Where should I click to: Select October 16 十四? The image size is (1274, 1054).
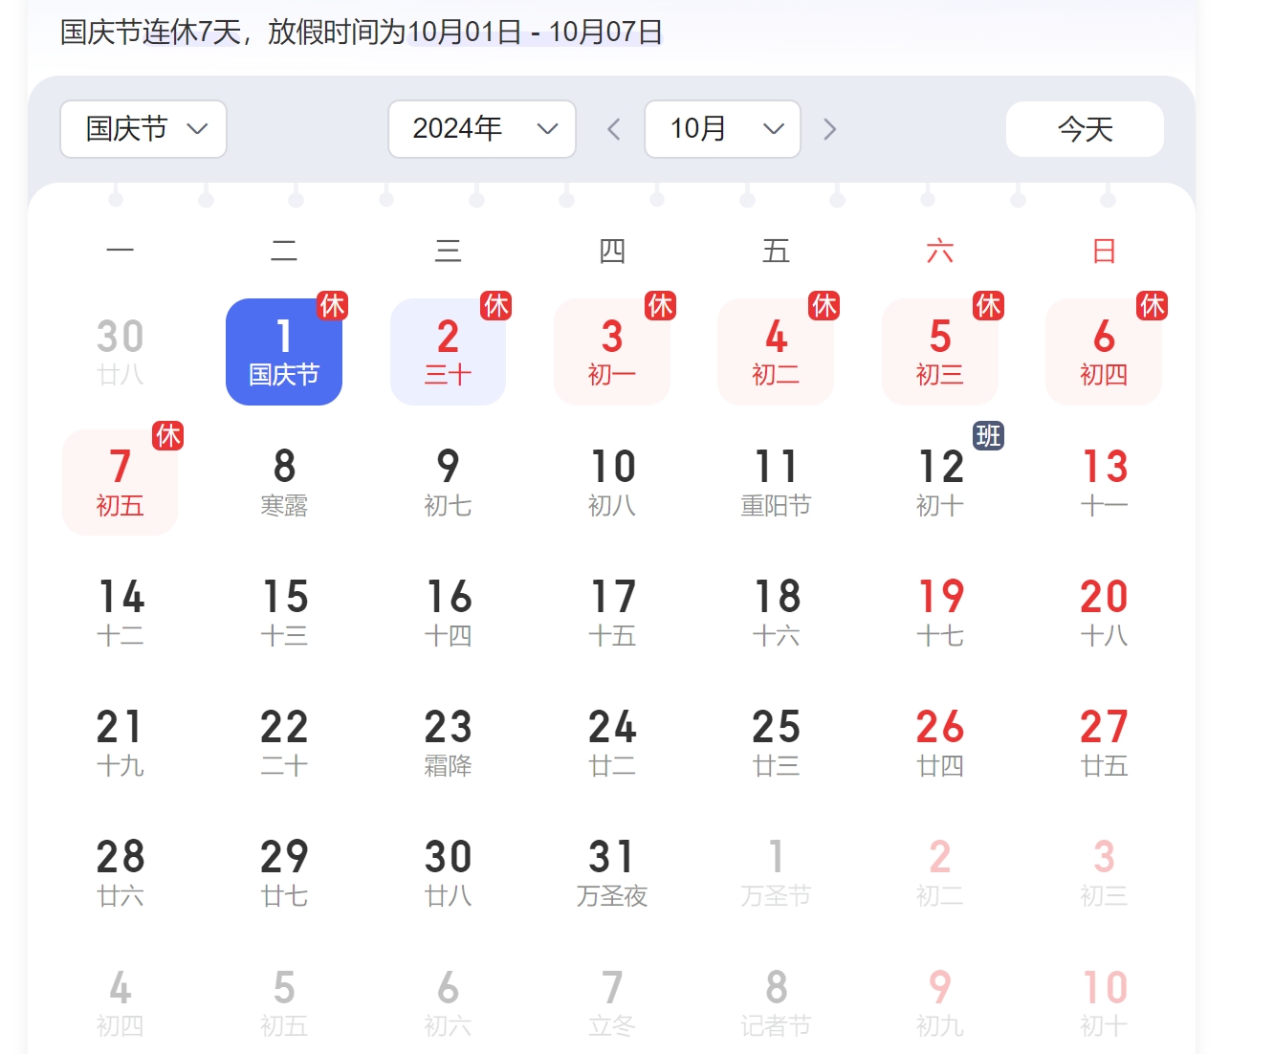click(449, 612)
